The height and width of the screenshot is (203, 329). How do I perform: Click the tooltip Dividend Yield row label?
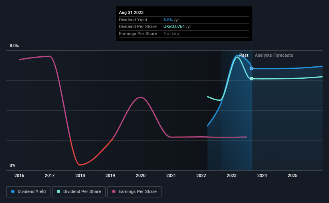[133, 20]
